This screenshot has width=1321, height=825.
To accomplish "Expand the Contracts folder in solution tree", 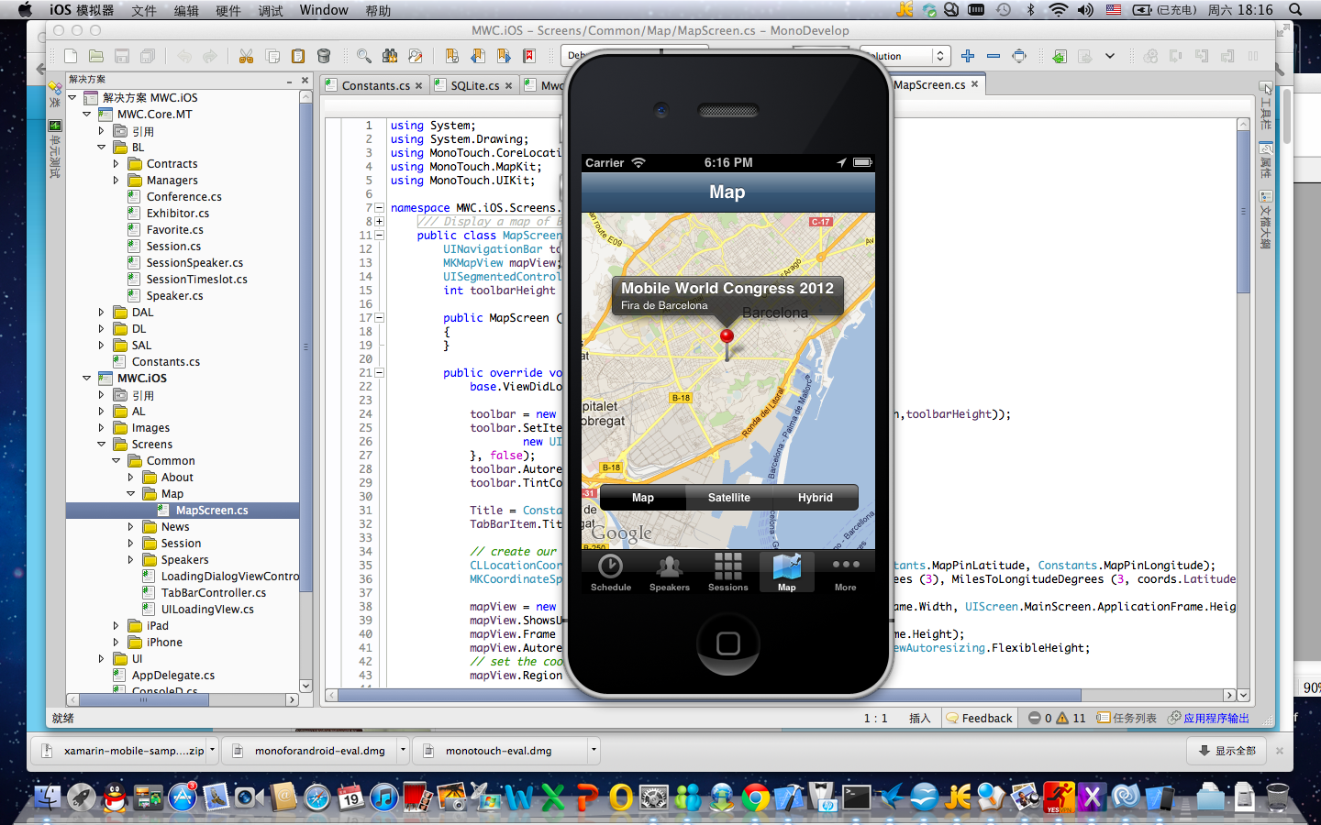I will [117, 164].
